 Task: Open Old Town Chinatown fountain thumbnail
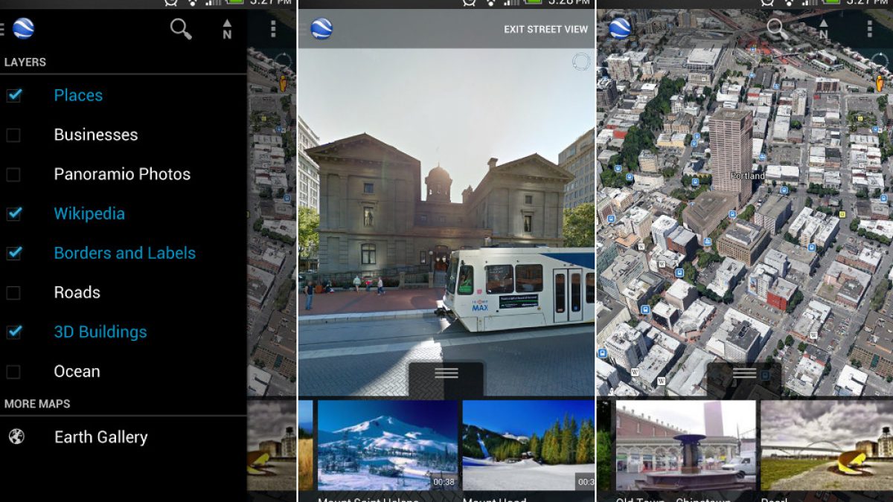(685, 445)
